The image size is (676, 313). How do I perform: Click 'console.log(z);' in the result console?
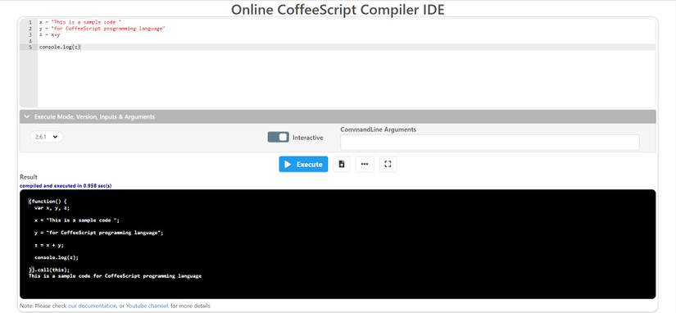coord(57,258)
